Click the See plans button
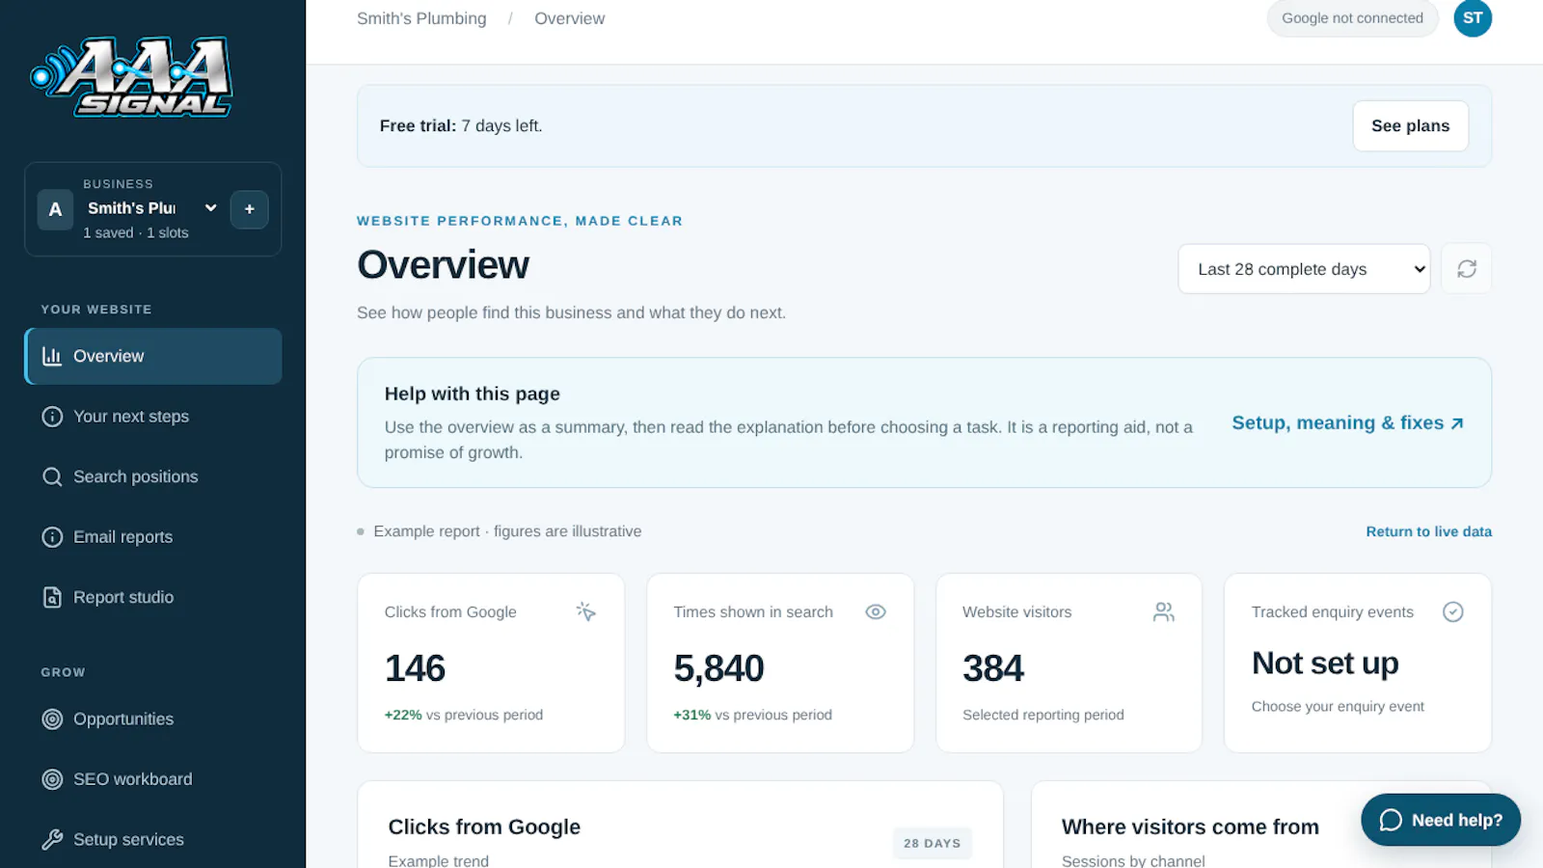1543x868 pixels. 1410,125
